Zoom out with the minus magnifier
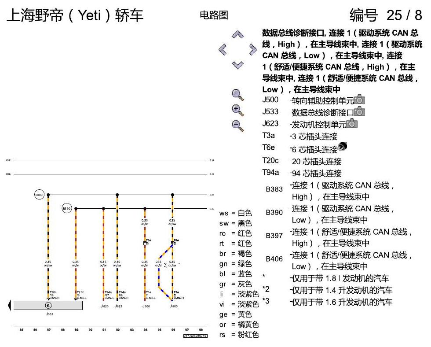Screen dimensions: 431x347 (x=237, y=126)
